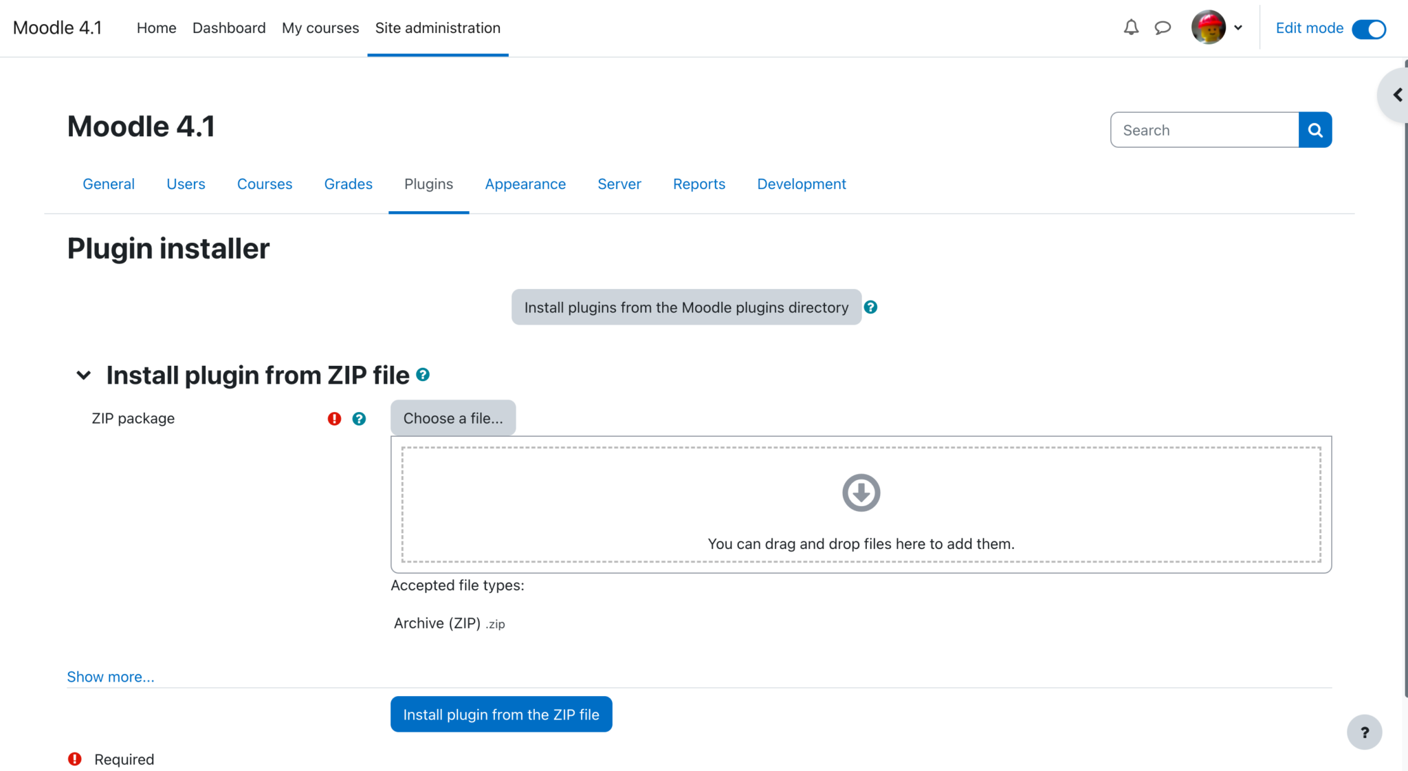Click the help icon next to plugins directory button
The image size is (1408, 771).
[870, 307]
